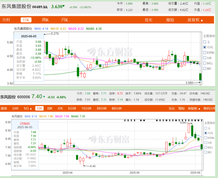
Task: Select 无 indicator in bottom chart
Action: pos(206,128)
